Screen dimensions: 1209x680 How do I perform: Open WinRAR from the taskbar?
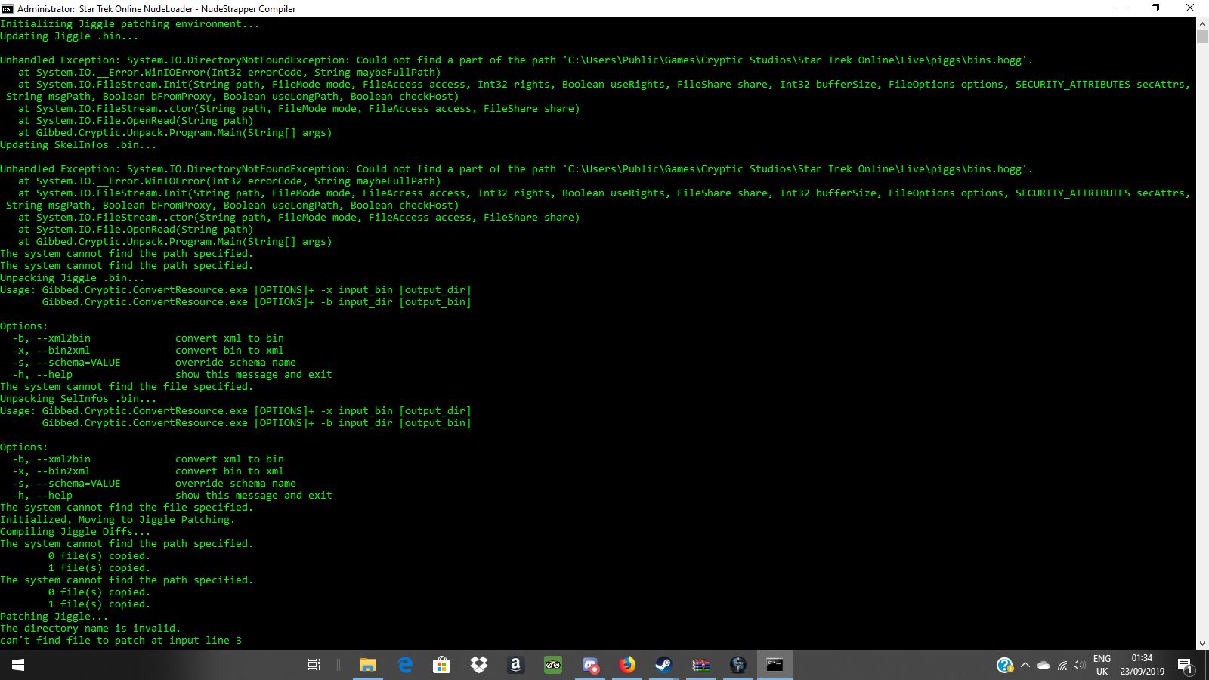click(701, 665)
